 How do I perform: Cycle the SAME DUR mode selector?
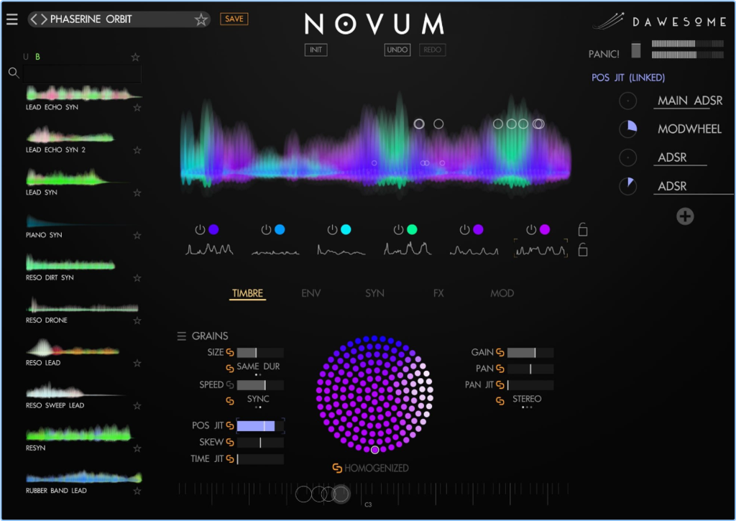(x=258, y=366)
